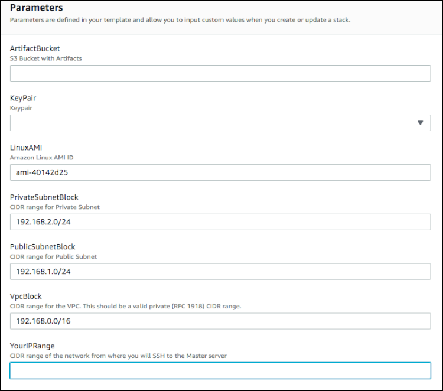
Task: Click the PublicSubnetBlock label
Action: tap(43, 247)
